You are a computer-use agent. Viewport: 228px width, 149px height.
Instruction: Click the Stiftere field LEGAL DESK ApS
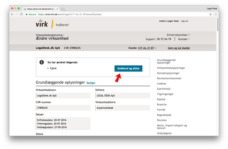coord(122,96)
